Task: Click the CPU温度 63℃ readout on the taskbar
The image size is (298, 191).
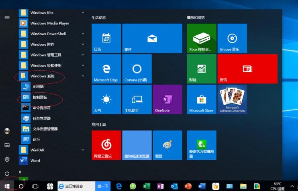Action: coord(278,186)
